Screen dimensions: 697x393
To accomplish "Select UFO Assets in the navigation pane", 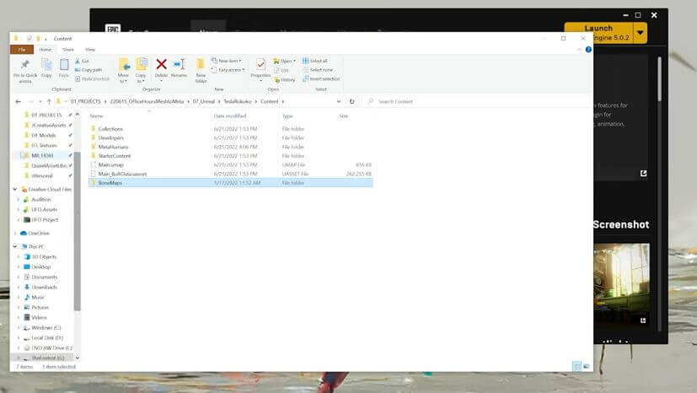I will 44,209.
